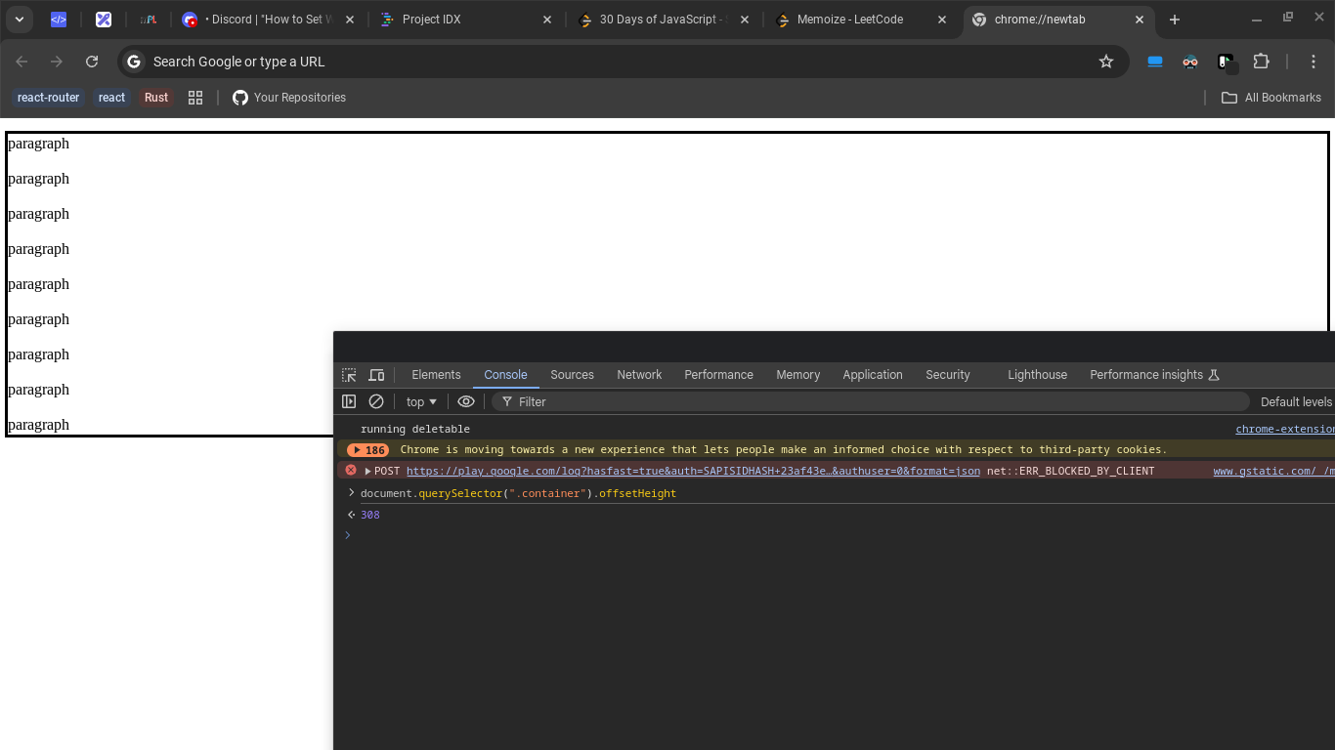Bookmark this page with the star icon

(1106, 62)
